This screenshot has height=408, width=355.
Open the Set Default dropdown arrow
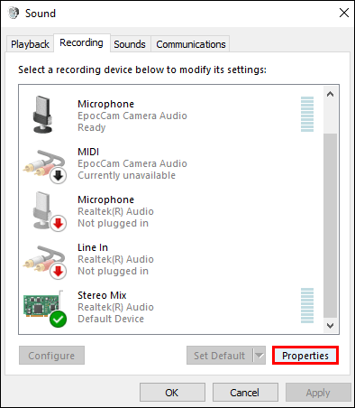click(259, 356)
